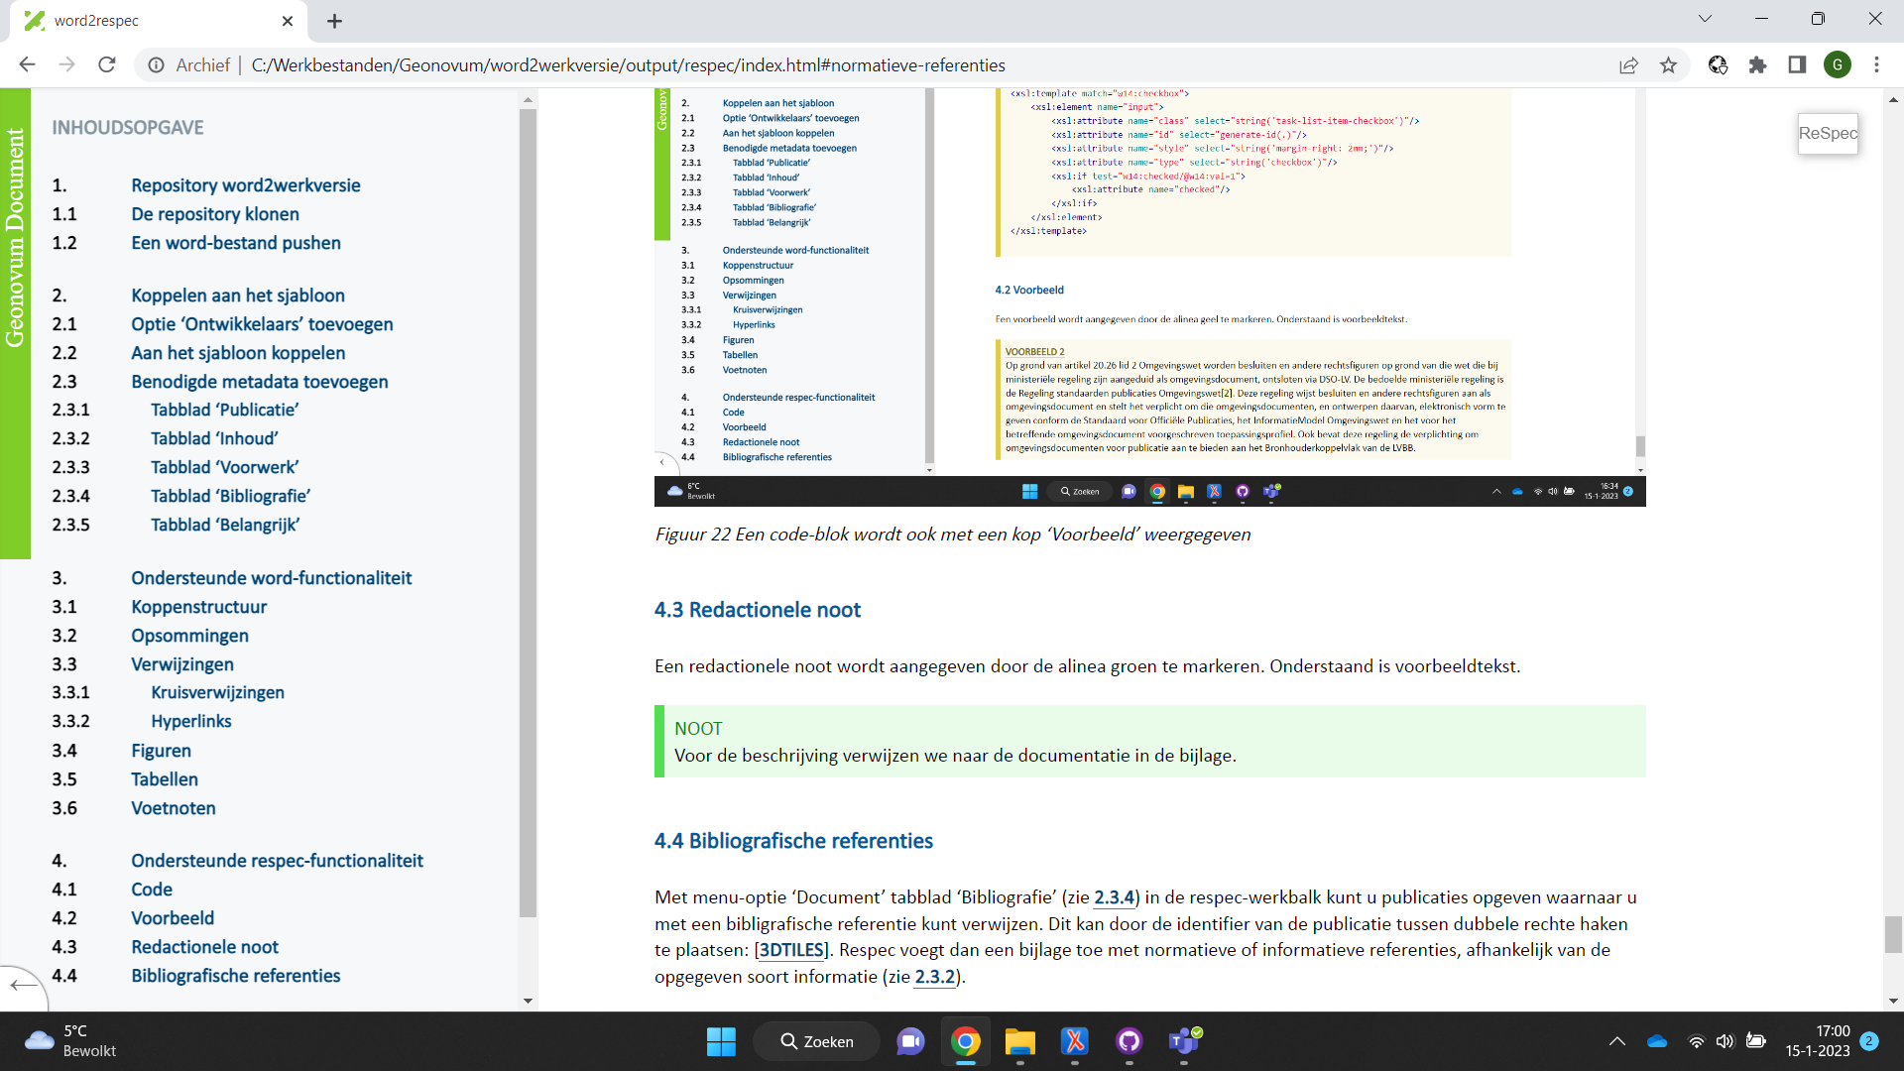This screenshot has height=1071, width=1904.
Task: Follow the 3DTILES reference link
Action: click(x=791, y=950)
